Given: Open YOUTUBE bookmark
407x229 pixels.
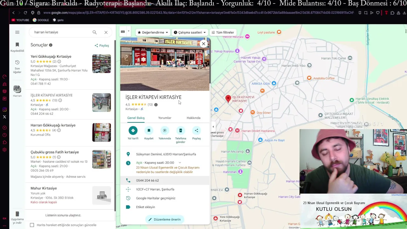Looking at the screenshot, I should coord(20,20).
